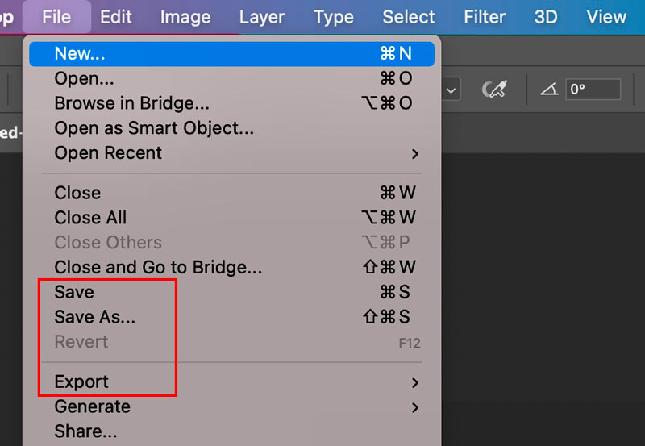Select Close and Go to Bridge...

coord(158,267)
